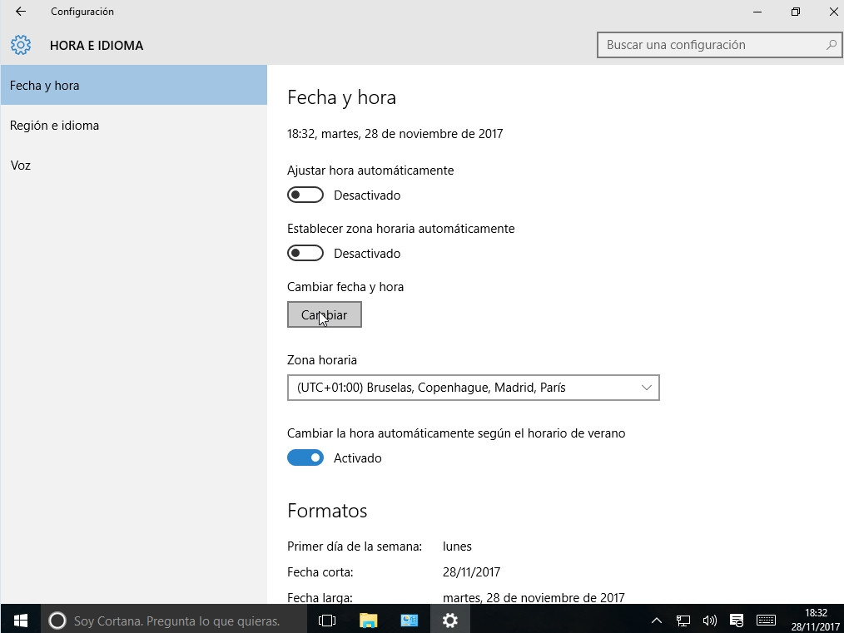
Task: Open the Zona horaria dropdown
Action: tap(473, 388)
